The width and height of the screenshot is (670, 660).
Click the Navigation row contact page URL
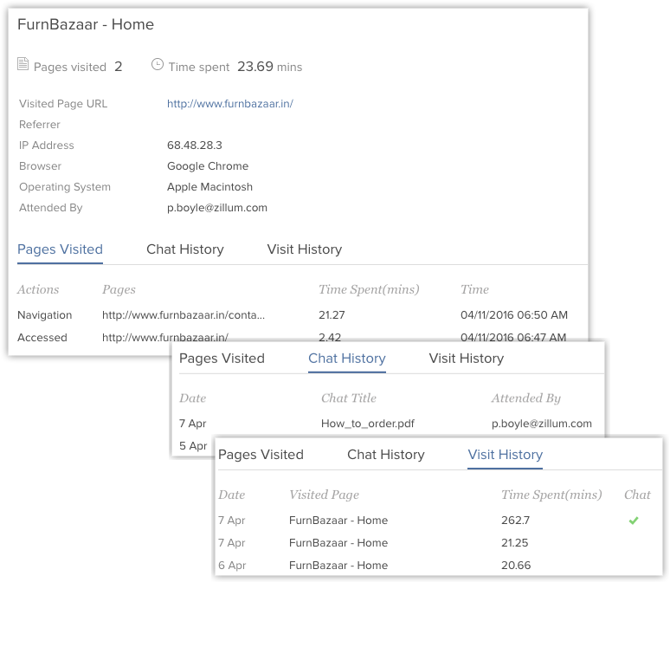tap(184, 315)
